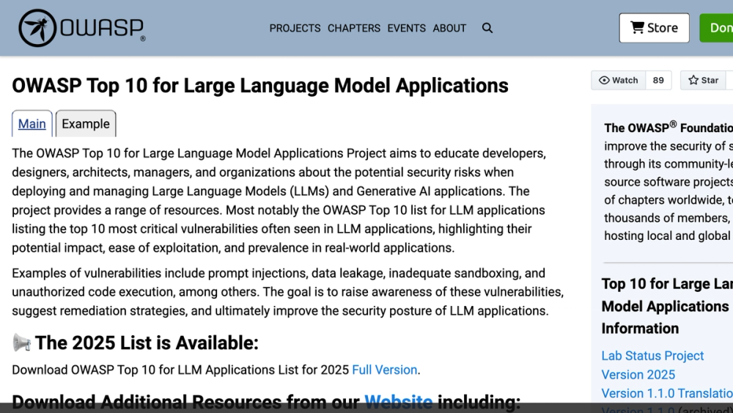
Task: Click 'The OWASP Foundation' sidebar text
Action: [x=668, y=127]
